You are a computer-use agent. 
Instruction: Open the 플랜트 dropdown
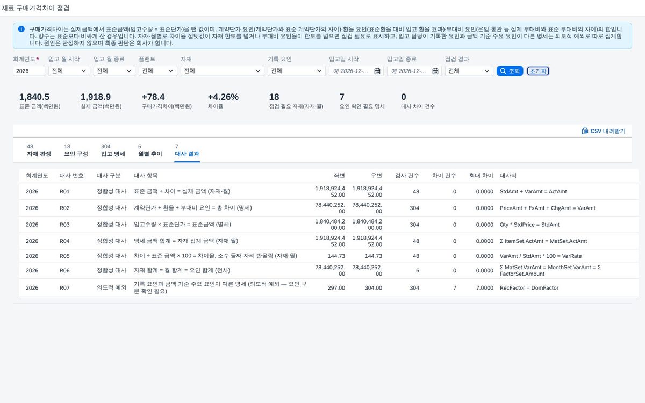158,71
